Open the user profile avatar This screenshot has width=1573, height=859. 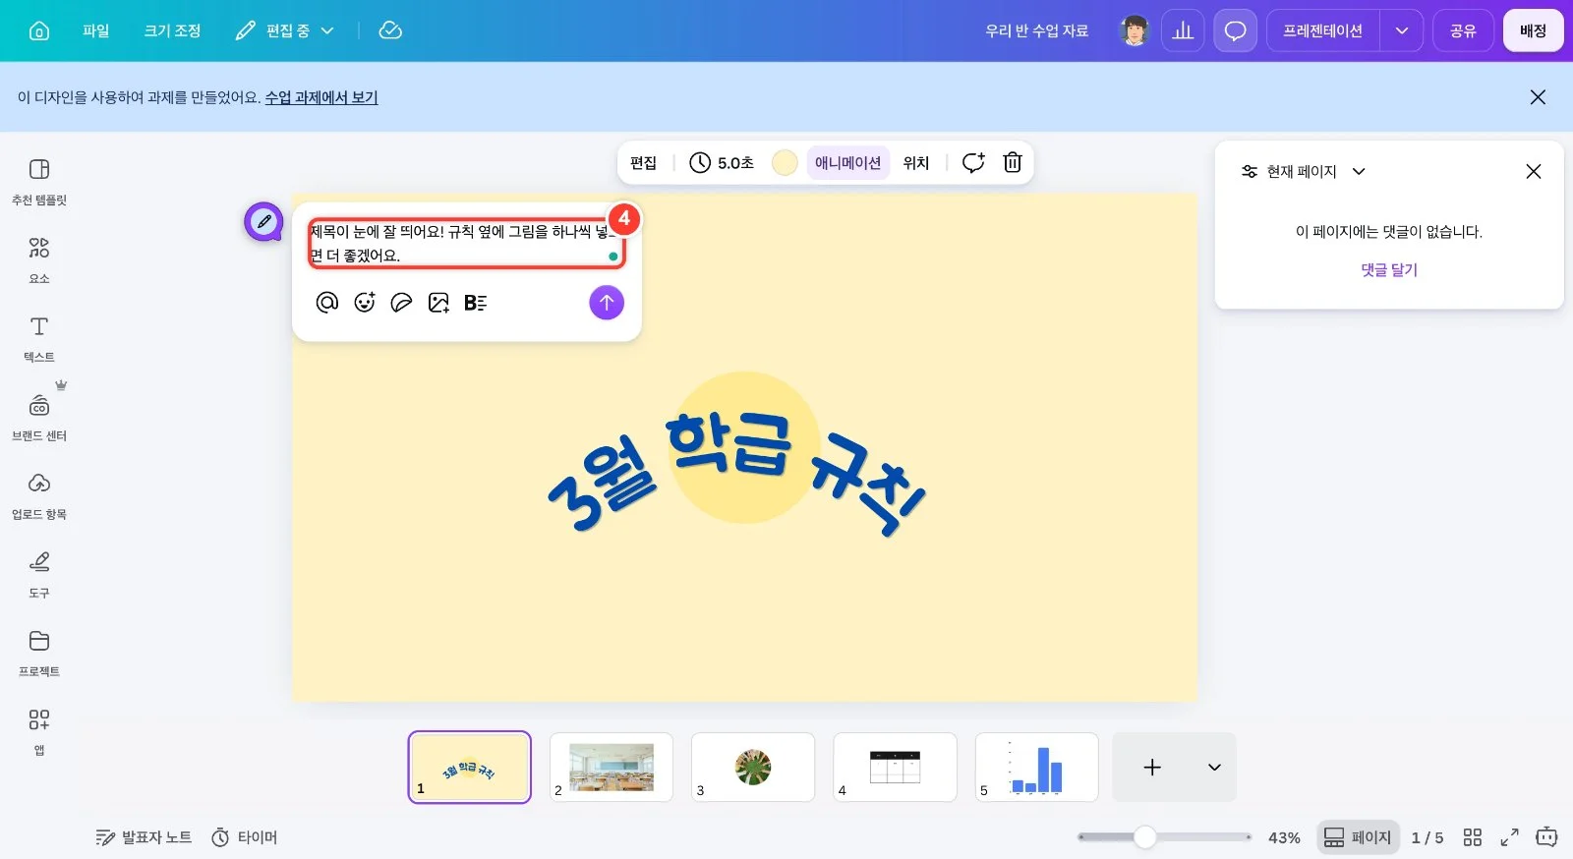pos(1135,30)
